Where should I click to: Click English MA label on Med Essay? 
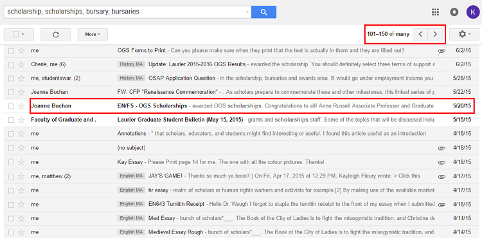click(131, 218)
